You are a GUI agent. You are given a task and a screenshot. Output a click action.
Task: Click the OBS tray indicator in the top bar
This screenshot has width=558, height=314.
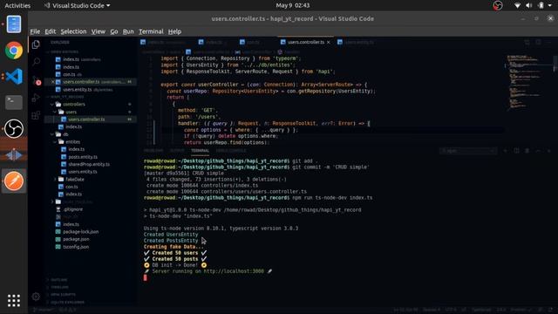tap(498, 5)
